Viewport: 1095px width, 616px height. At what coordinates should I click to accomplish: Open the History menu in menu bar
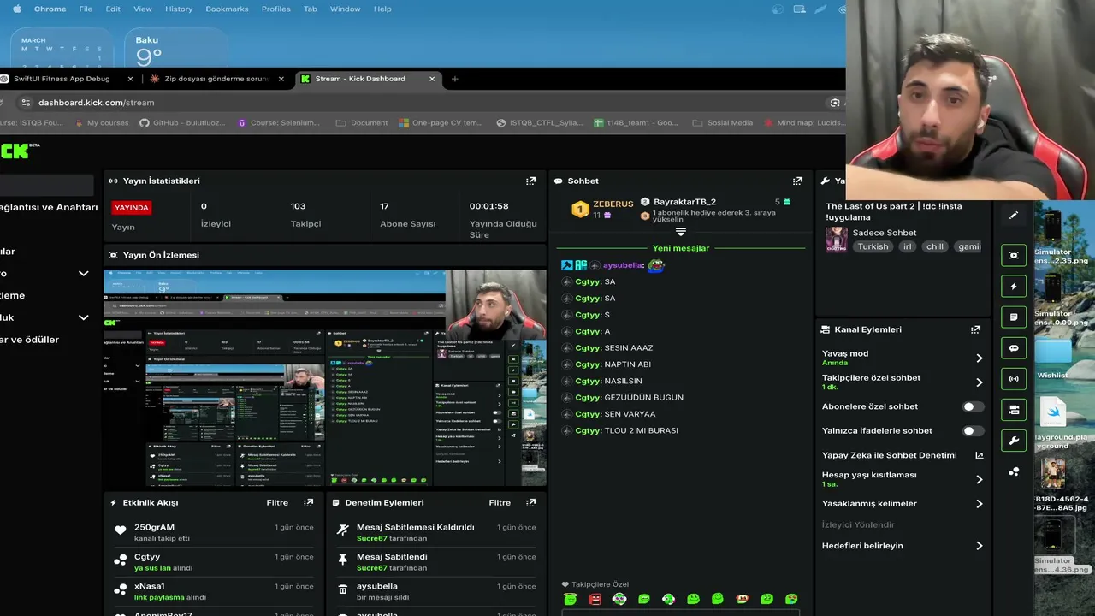tap(179, 9)
